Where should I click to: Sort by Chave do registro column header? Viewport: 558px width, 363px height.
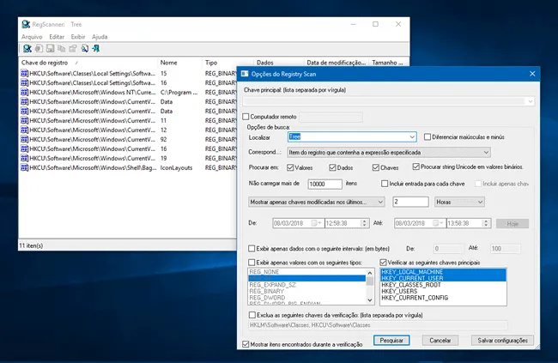[88, 63]
